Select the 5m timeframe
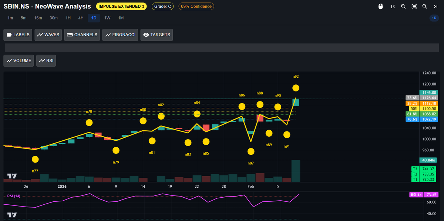Image resolution: width=444 pixels, height=221 pixels. [24, 18]
